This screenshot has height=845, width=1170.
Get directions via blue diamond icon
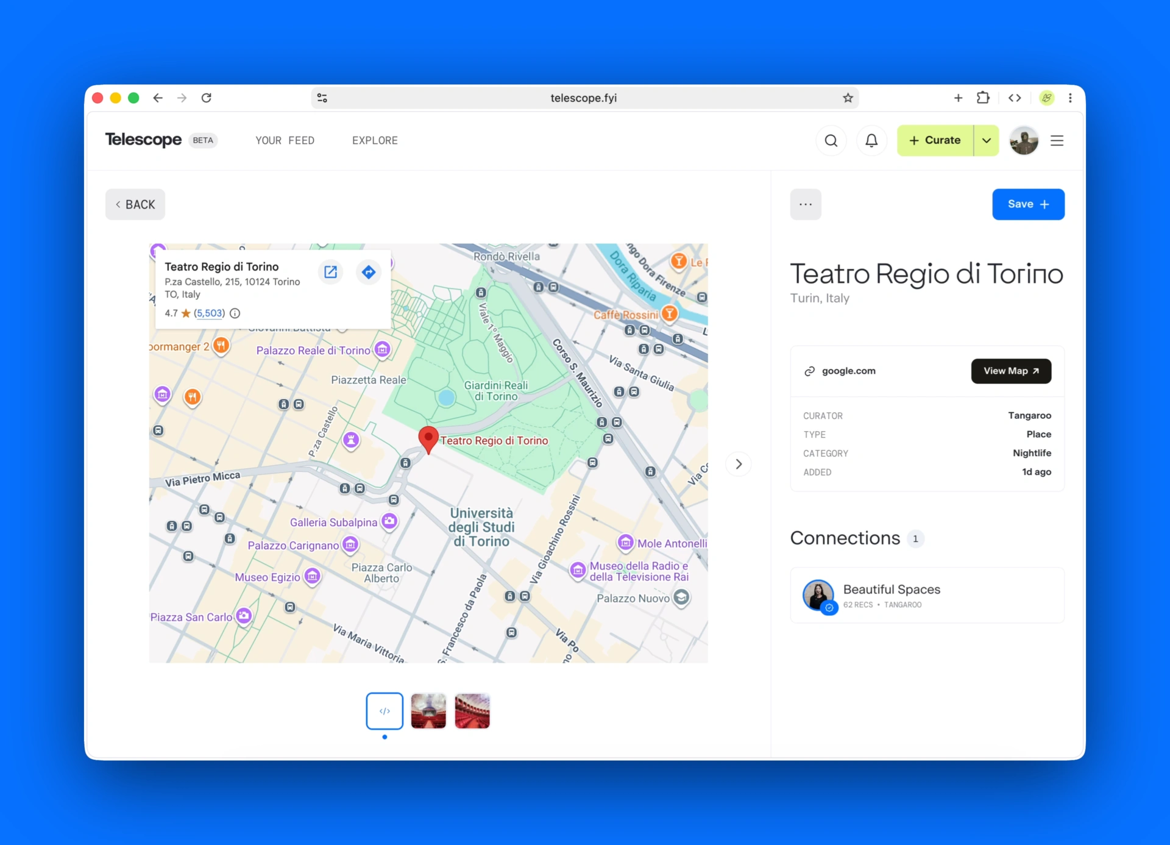[369, 272]
